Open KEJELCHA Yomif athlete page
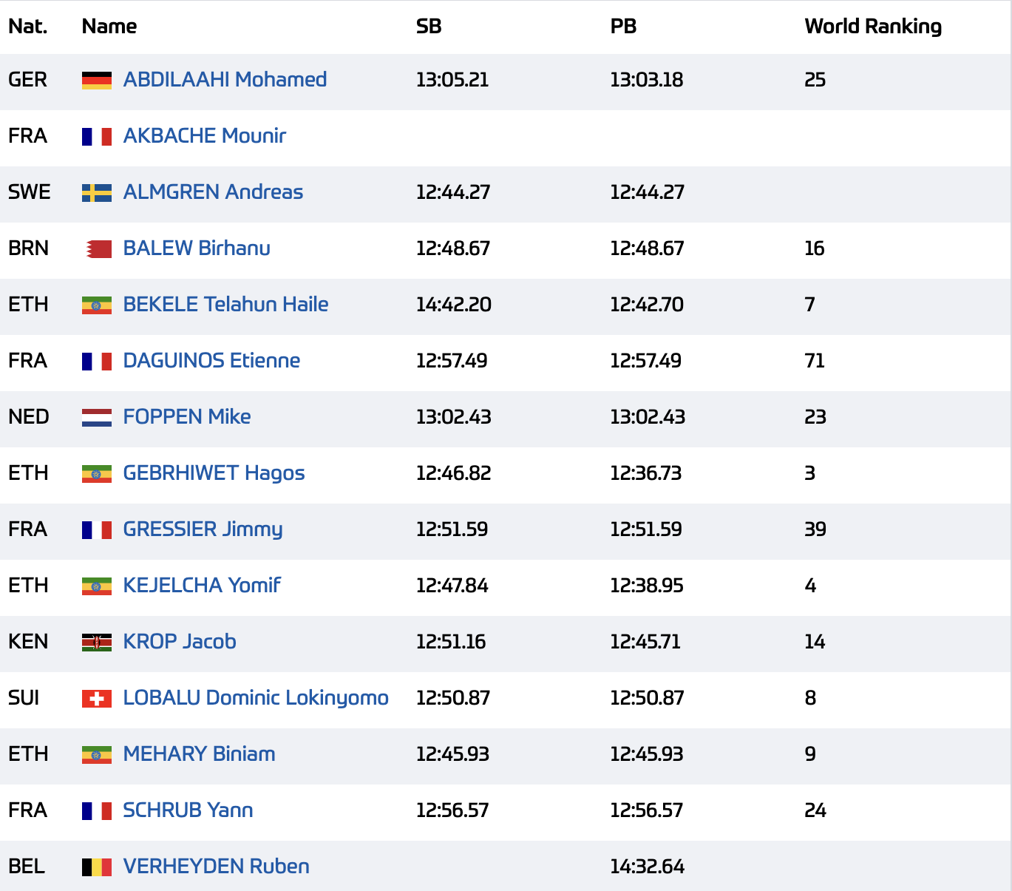The height and width of the screenshot is (891, 1012). click(x=202, y=586)
